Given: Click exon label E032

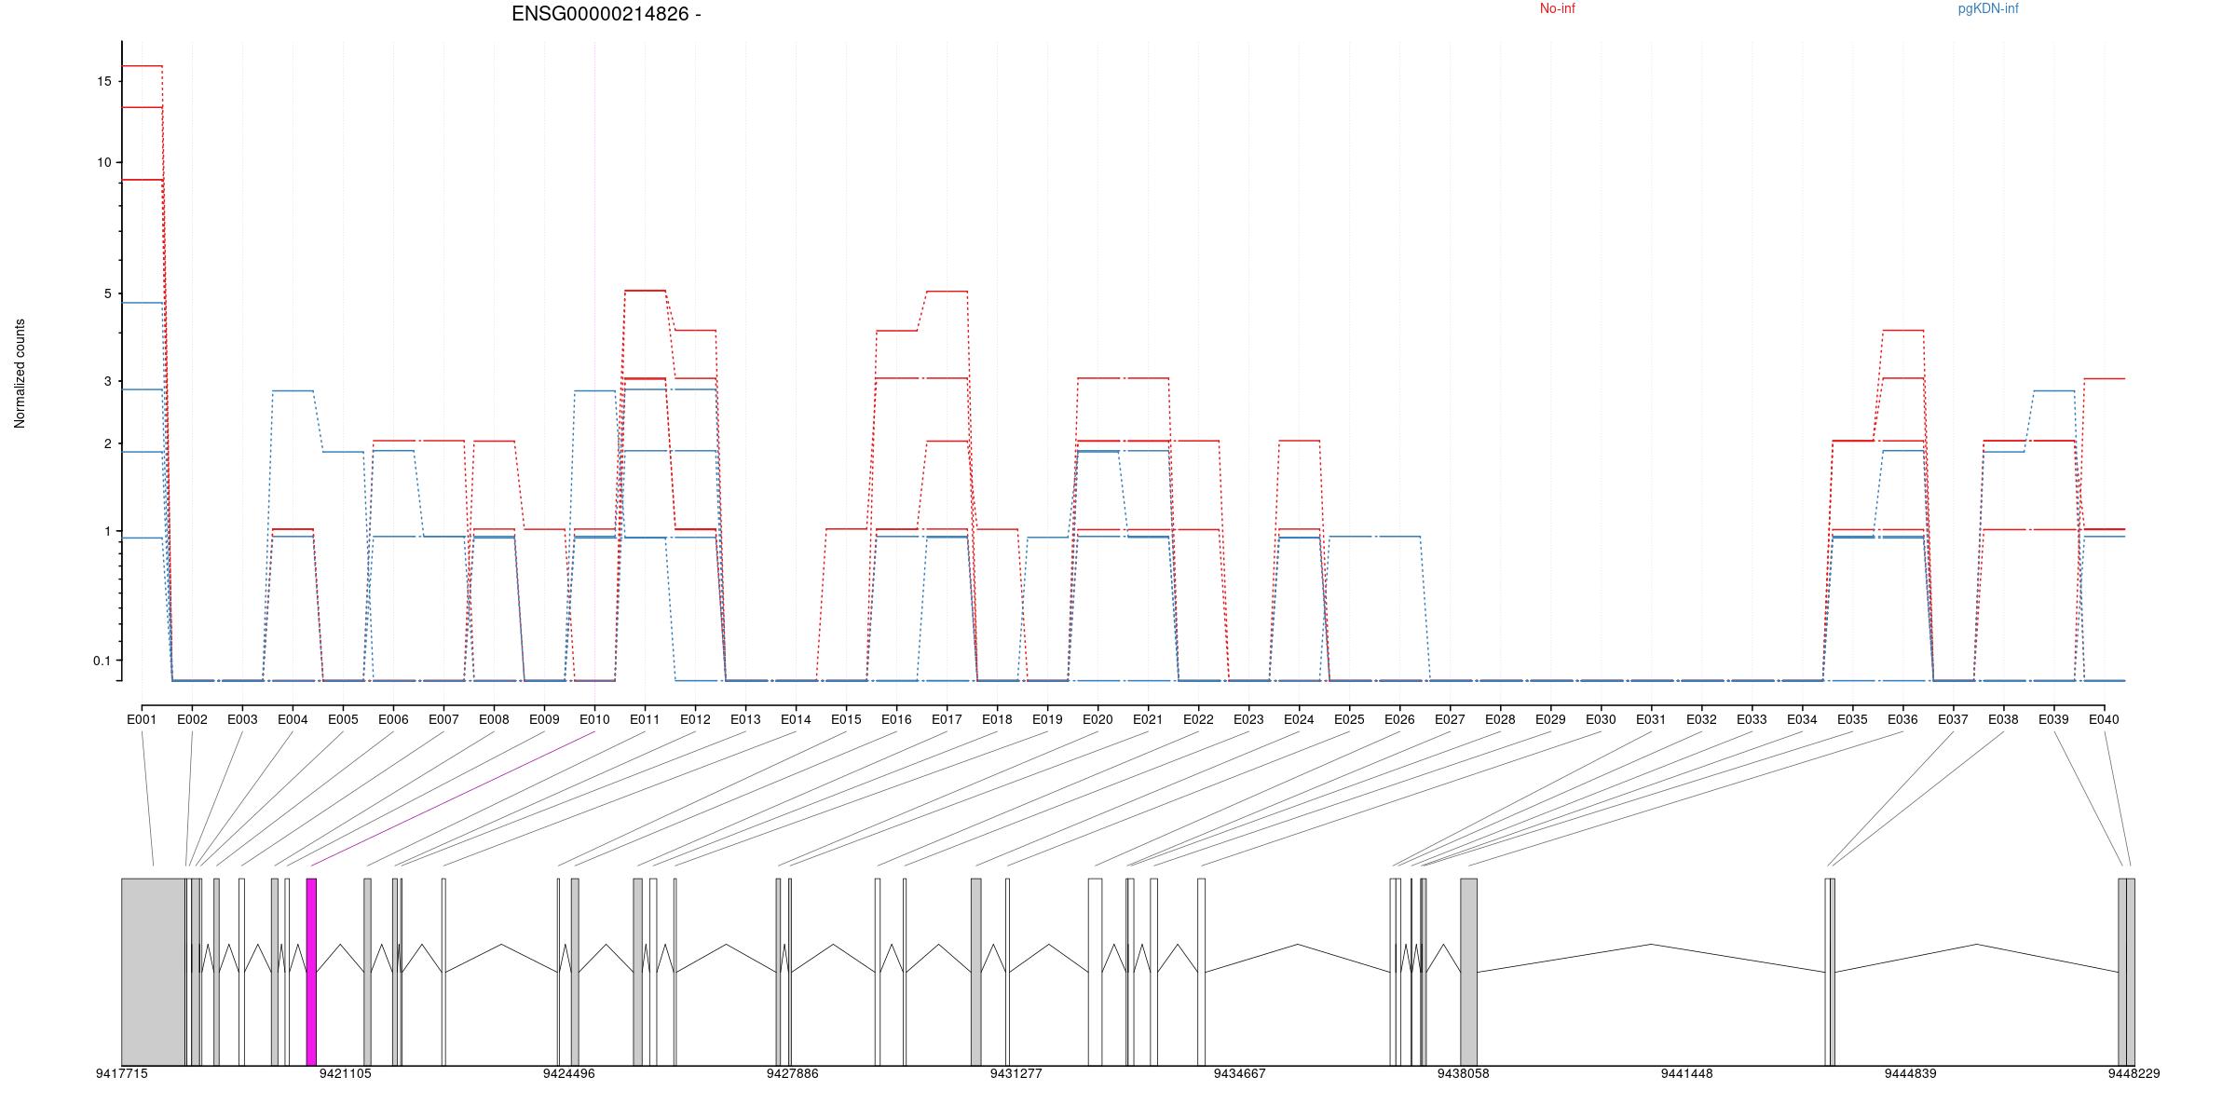Looking at the screenshot, I should pyautogui.click(x=1701, y=719).
